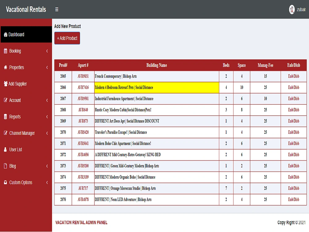Toggle Enb/Disb for product 2076
This screenshot has width=309, height=232.
pyautogui.click(x=294, y=200)
